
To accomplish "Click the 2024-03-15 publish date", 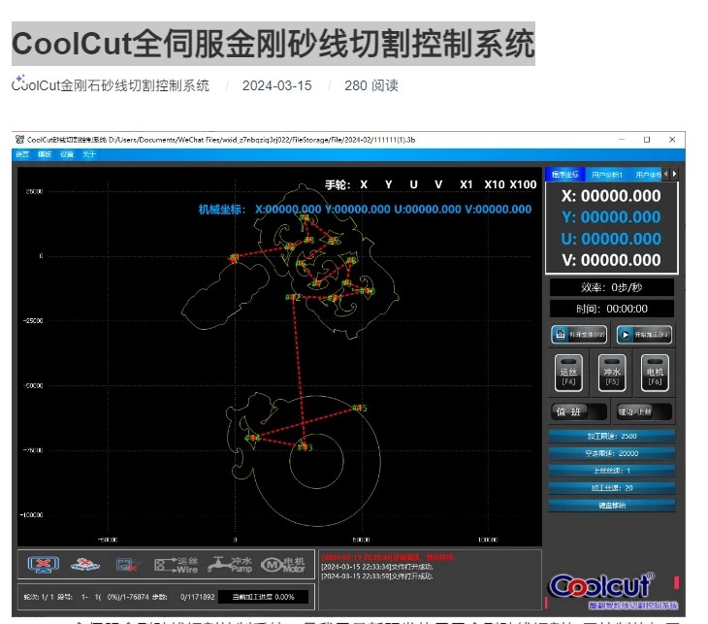I will click(x=276, y=85).
